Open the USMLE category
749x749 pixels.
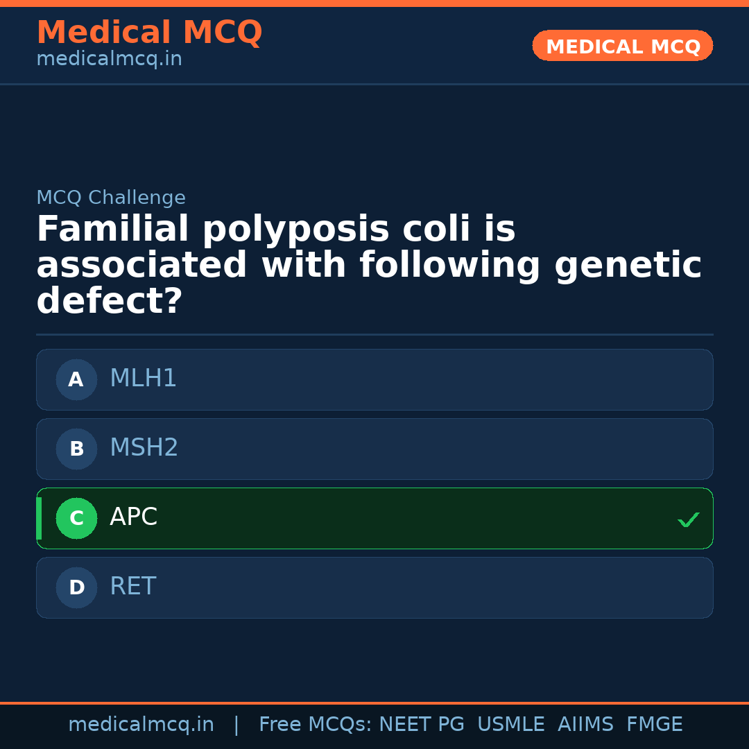tap(511, 723)
